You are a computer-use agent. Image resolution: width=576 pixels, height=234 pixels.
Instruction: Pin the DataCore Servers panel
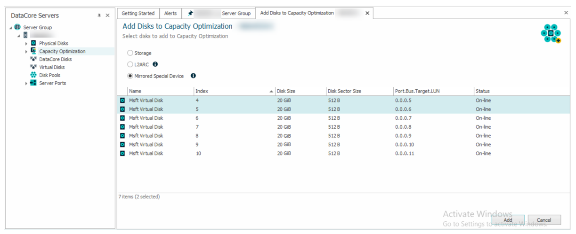[99, 16]
